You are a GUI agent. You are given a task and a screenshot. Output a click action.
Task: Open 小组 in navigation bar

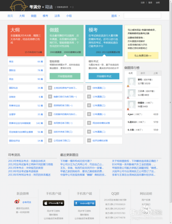[x=69, y=16]
